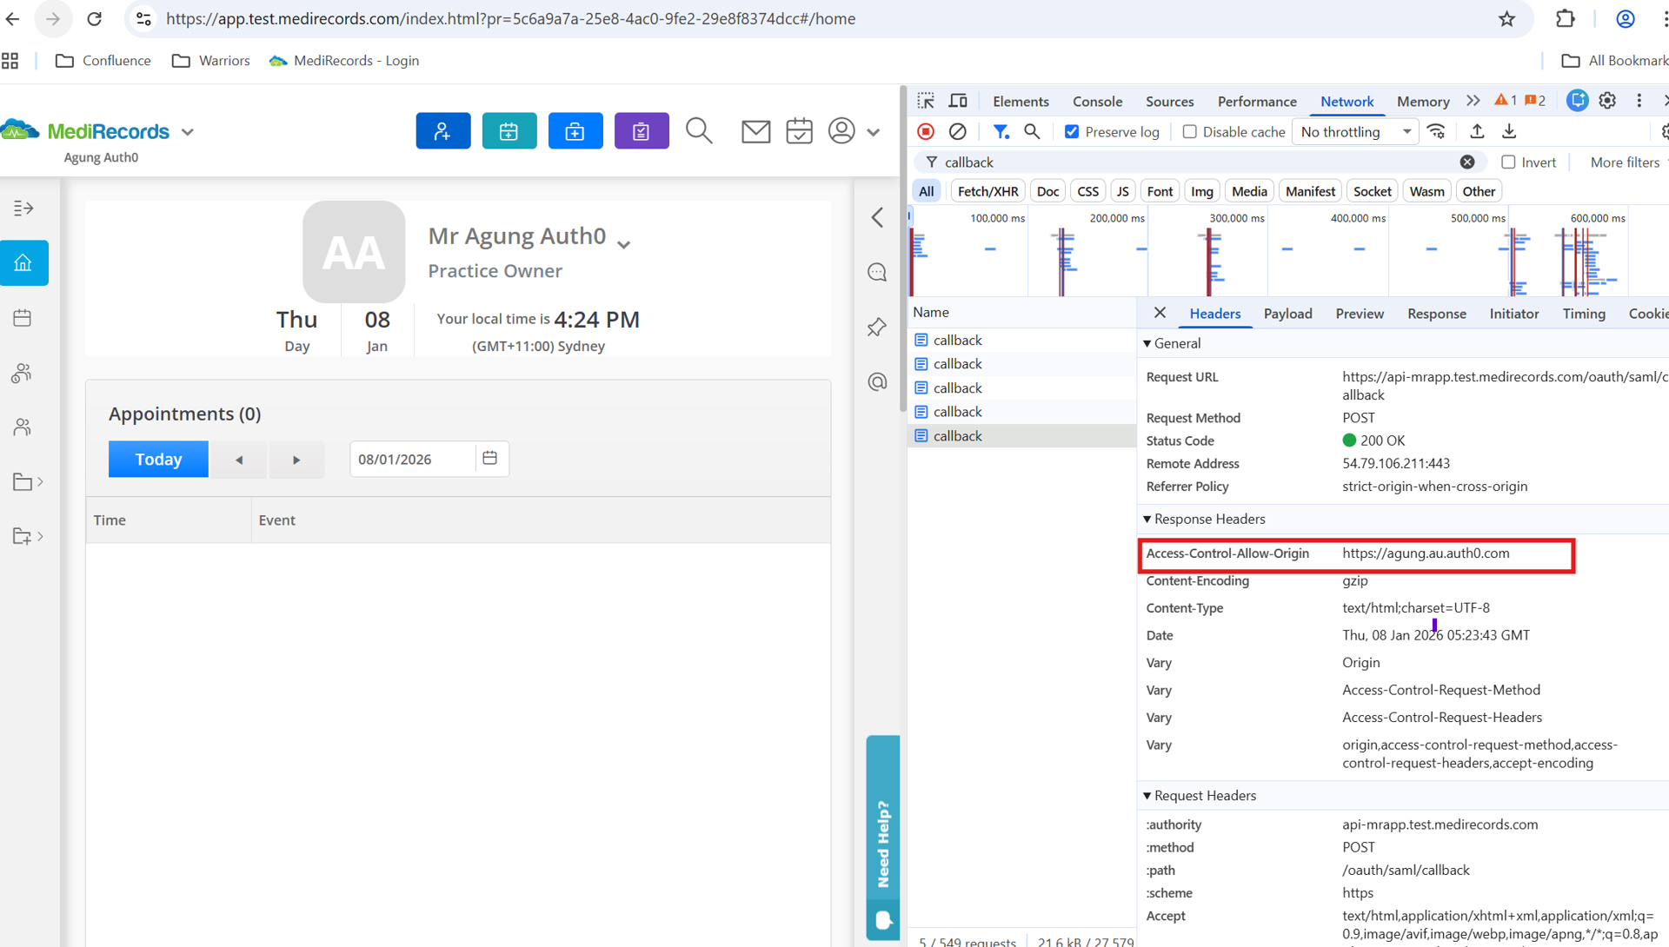1669x947 pixels.
Task: Select the Fetch/XHR filter button
Action: pos(987,191)
